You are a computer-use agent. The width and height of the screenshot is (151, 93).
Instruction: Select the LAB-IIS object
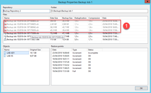tap(10, 56)
